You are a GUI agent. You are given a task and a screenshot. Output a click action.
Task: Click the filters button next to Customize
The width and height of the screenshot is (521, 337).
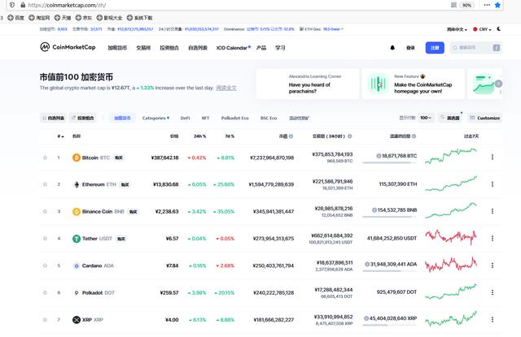[450, 118]
